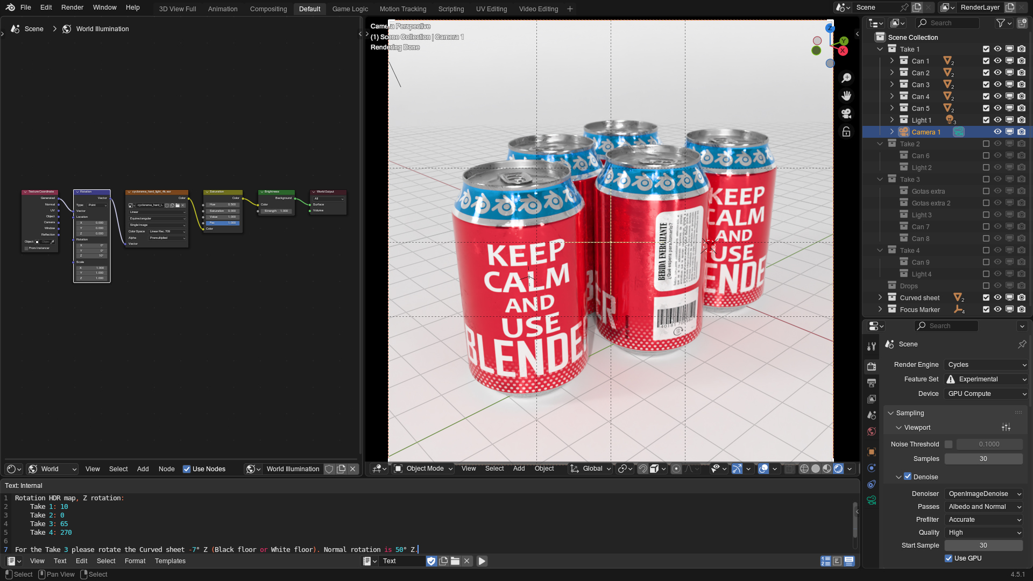Click the new collection icon in outliner

[1022, 23]
